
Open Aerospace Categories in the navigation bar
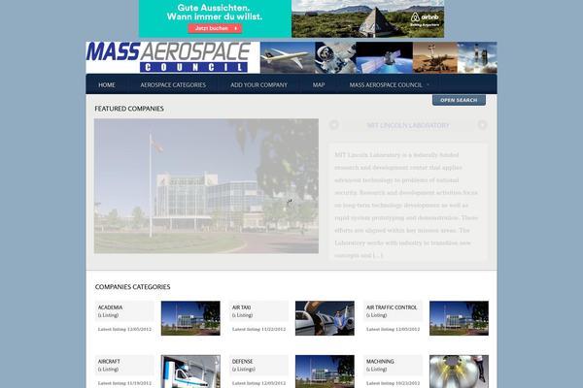pos(173,85)
